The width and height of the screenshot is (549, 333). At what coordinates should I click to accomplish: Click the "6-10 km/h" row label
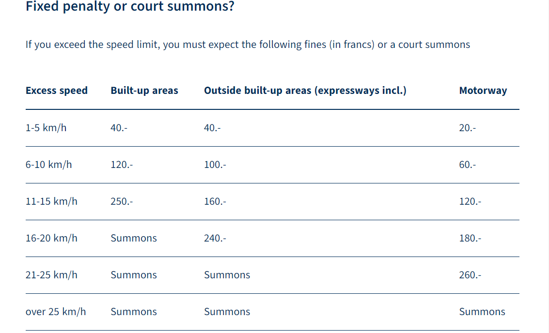click(x=49, y=165)
